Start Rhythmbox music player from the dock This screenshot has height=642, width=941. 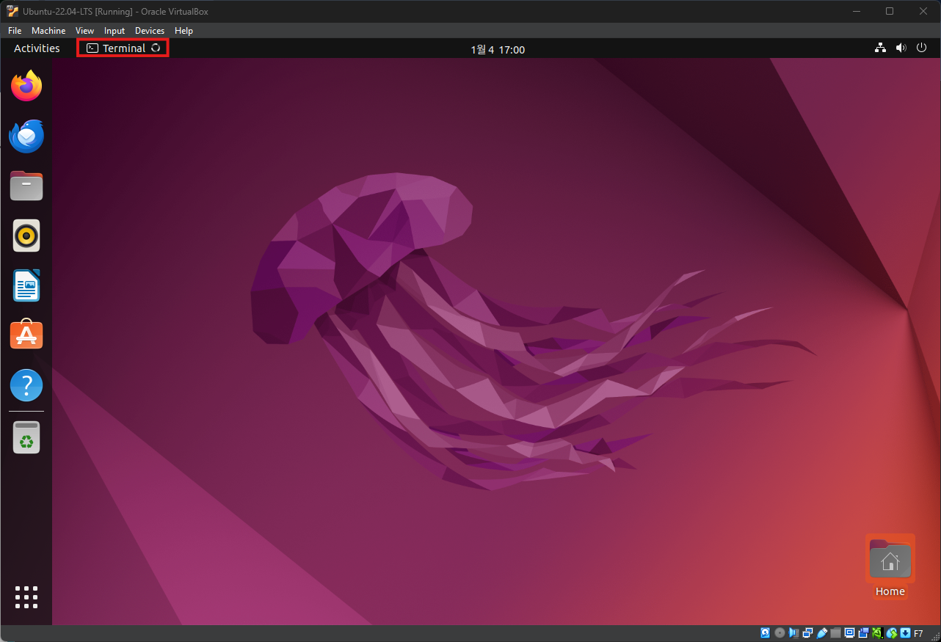(26, 236)
